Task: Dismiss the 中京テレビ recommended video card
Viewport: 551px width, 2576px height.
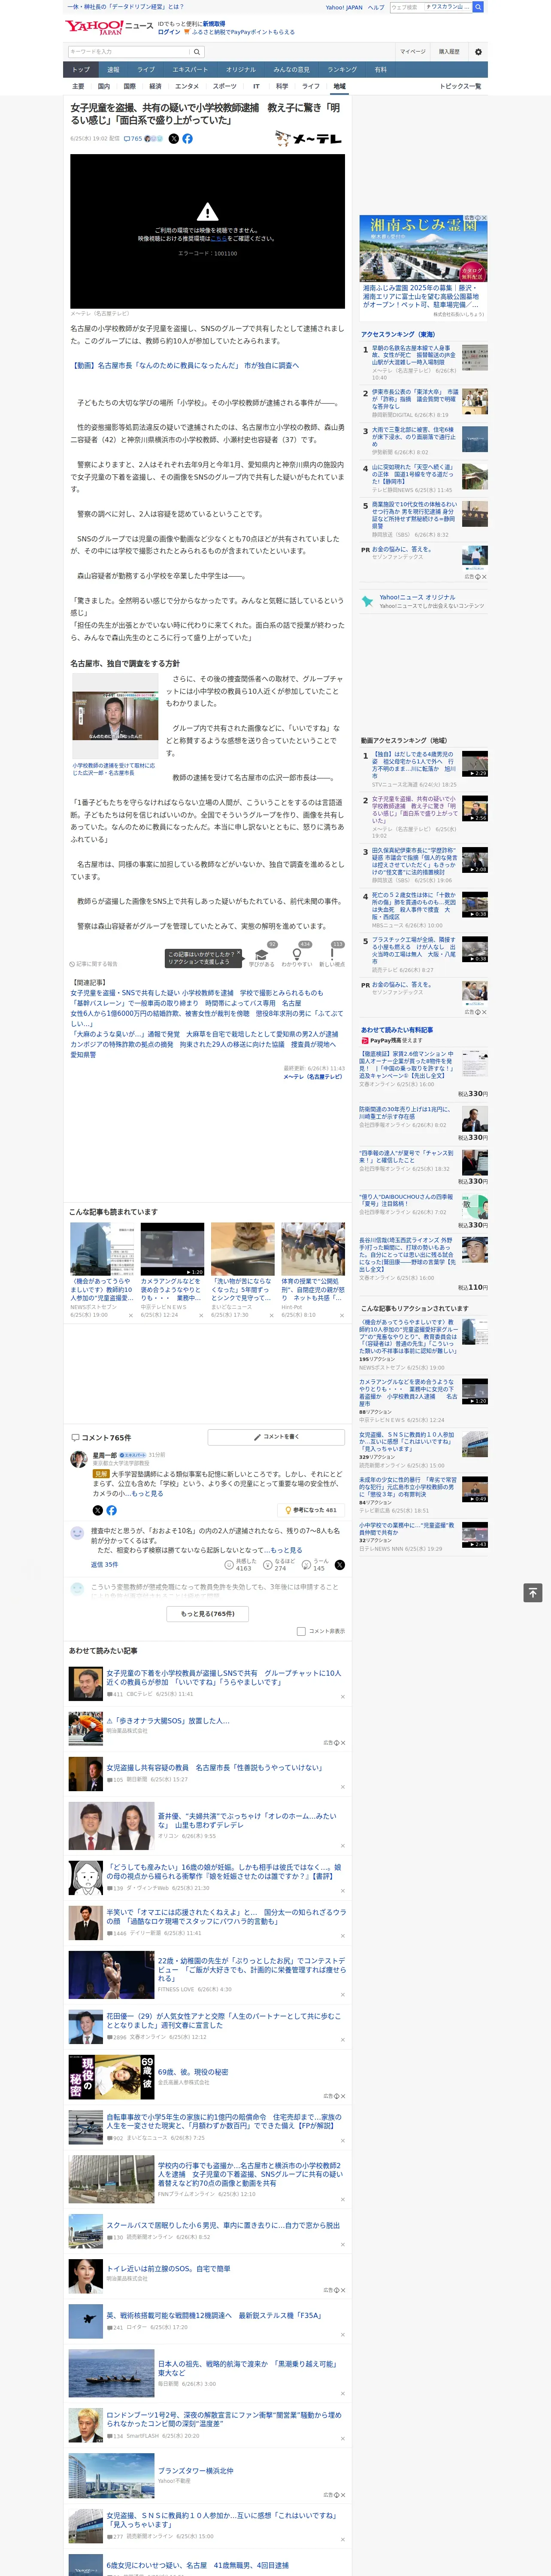Action: tap(201, 1315)
